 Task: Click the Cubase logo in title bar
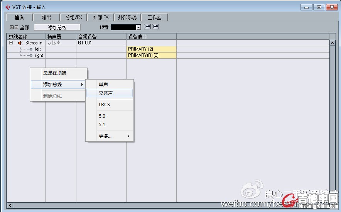coord(8,7)
